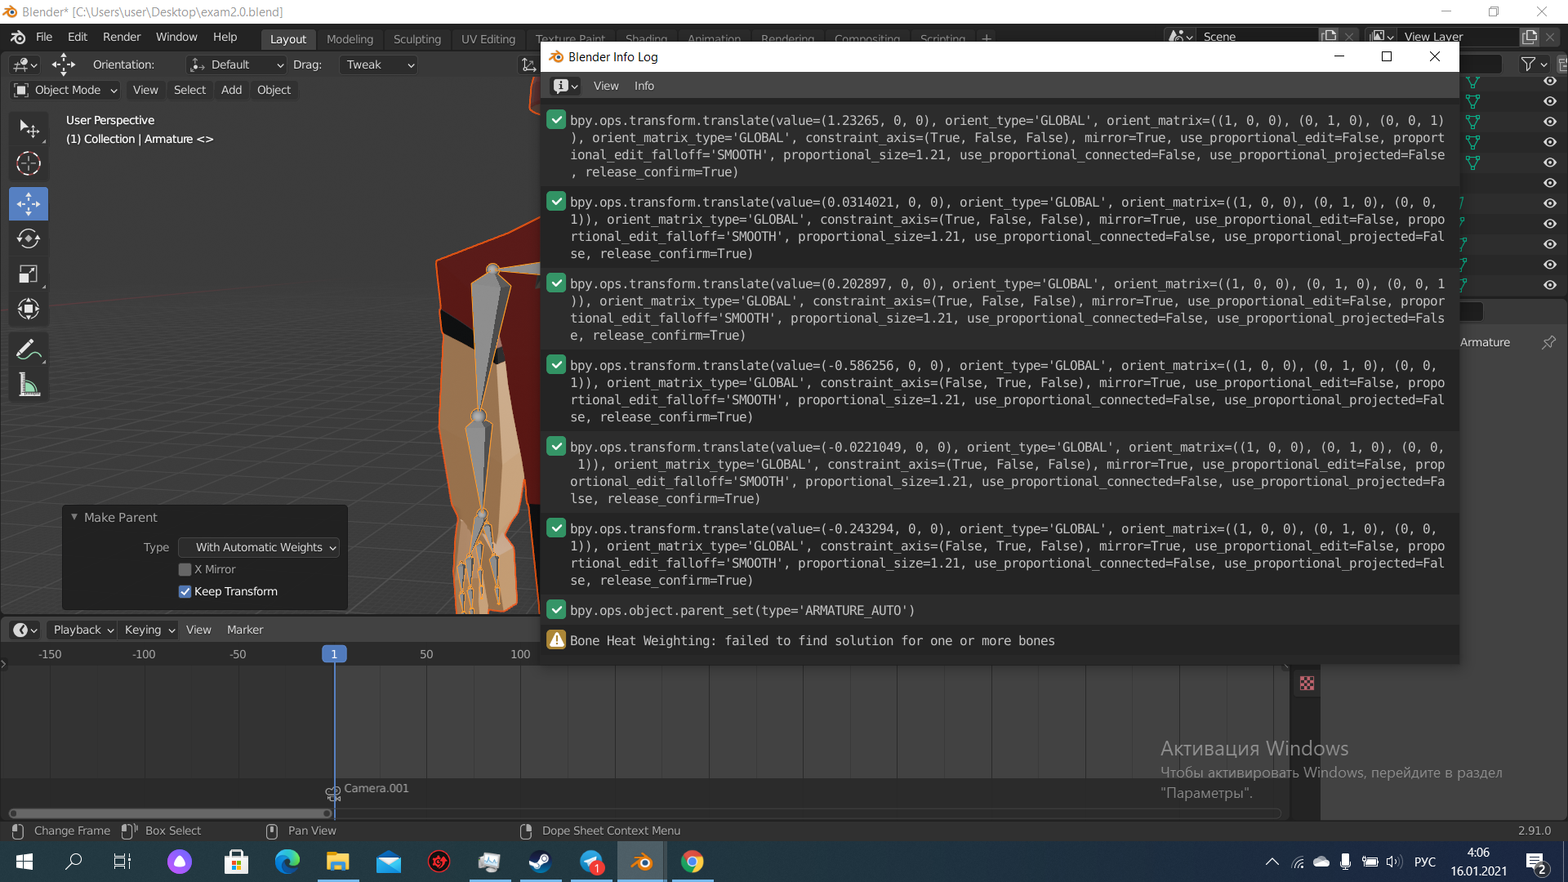Open the Orientation Default dropdown
1568x882 pixels.
pos(237,65)
